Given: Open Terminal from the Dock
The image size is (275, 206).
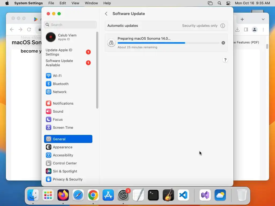Looking at the screenshot, I should point(153,195).
